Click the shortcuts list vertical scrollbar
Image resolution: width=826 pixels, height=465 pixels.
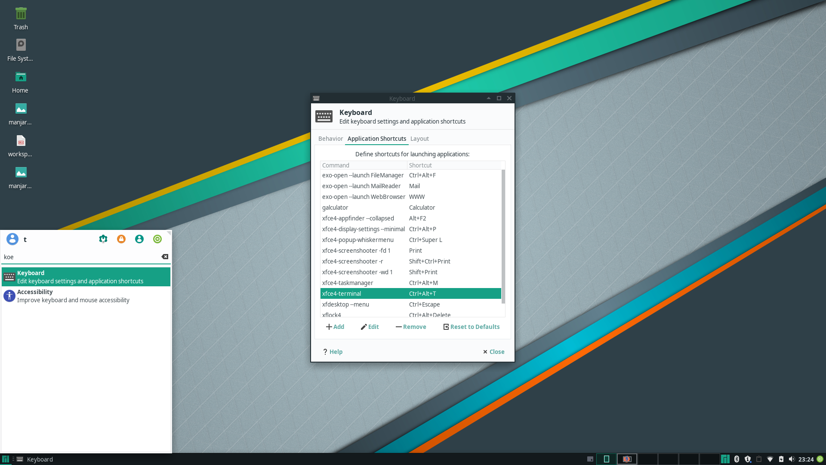coord(503,236)
